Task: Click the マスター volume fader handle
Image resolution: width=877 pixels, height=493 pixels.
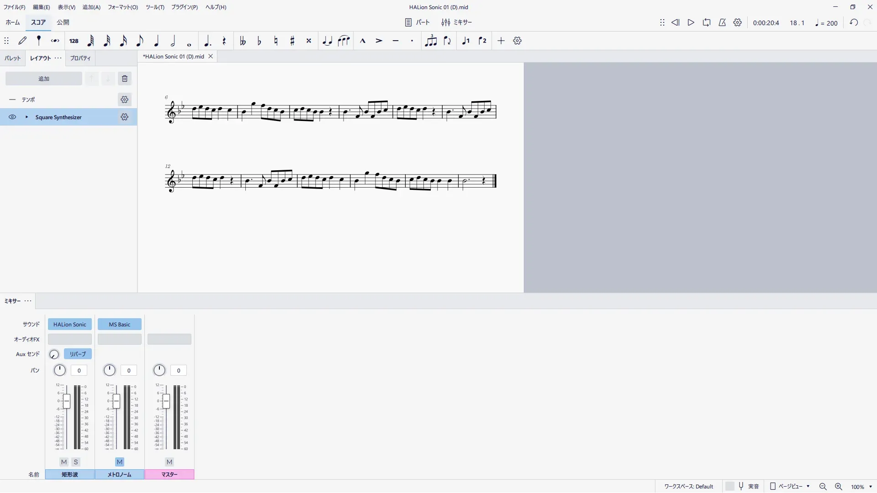Action: [166, 401]
